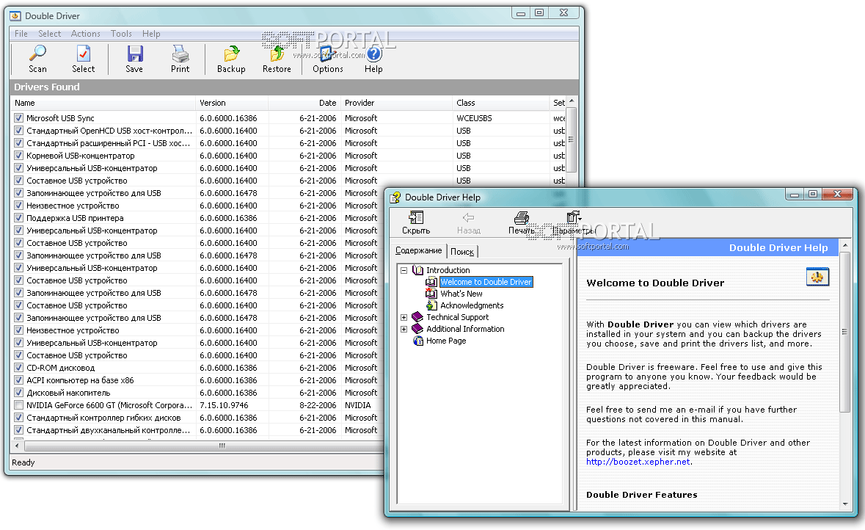This screenshot has height=530, width=865.
Task: Select What's New help topic
Action: (461, 294)
